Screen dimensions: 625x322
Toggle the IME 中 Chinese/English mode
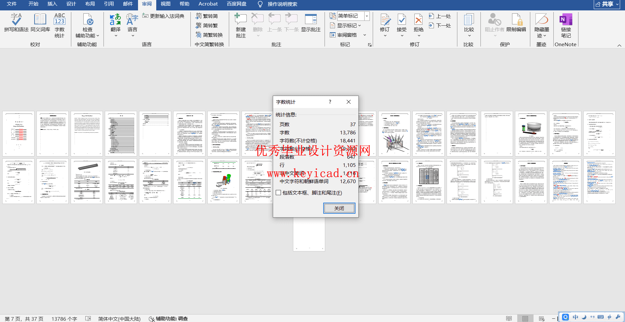pyautogui.click(x=576, y=317)
